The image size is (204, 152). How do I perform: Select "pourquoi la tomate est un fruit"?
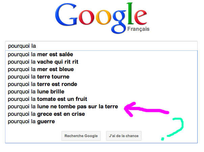tap(48, 99)
